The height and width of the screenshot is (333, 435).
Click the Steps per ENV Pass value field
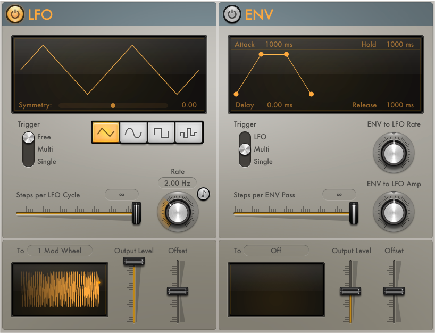(339, 195)
